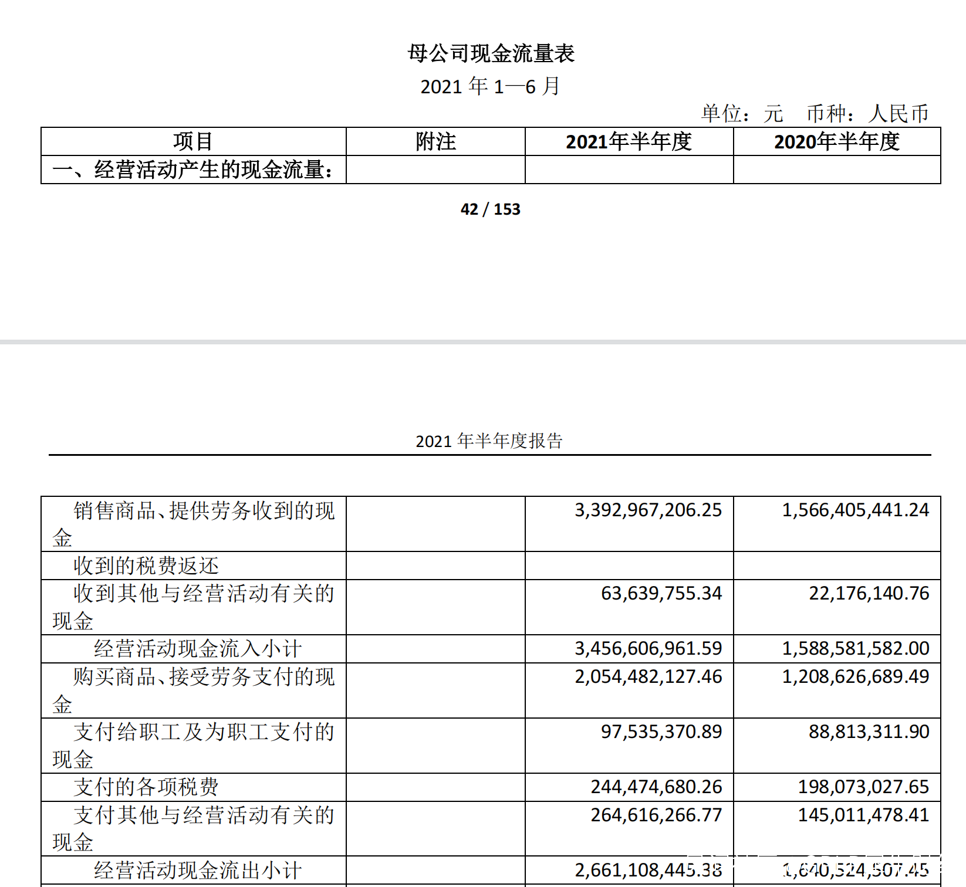The image size is (966, 887).
Task: Click the 2021 年半年度报告 page header
Action: click(489, 441)
